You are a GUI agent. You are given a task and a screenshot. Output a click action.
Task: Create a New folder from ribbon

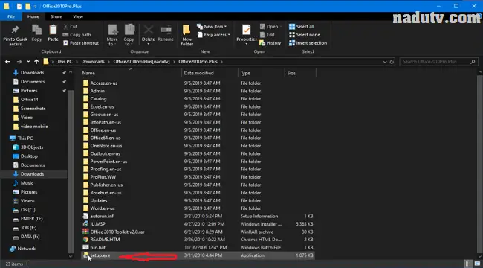click(x=187, y=35)
